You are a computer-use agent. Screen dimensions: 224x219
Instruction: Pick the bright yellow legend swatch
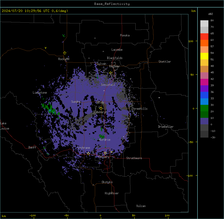pyautogui.click(x=204, y=56)
